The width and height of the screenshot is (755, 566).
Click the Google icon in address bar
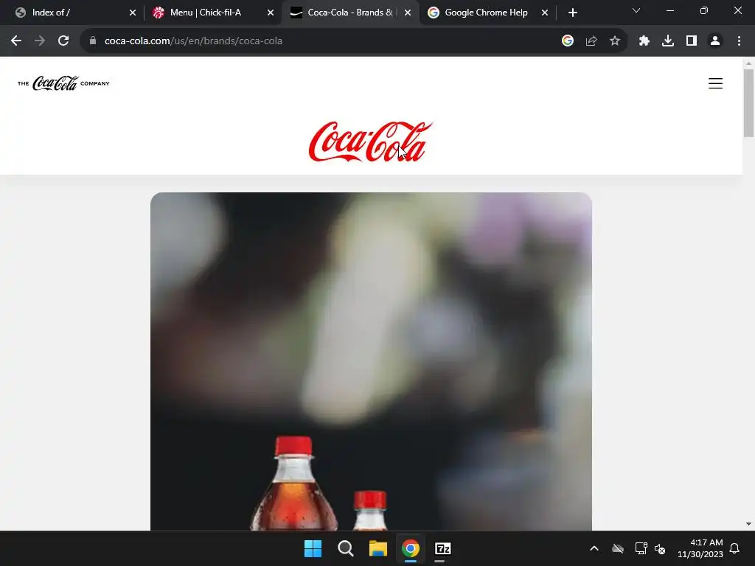(x=568, y=41)
